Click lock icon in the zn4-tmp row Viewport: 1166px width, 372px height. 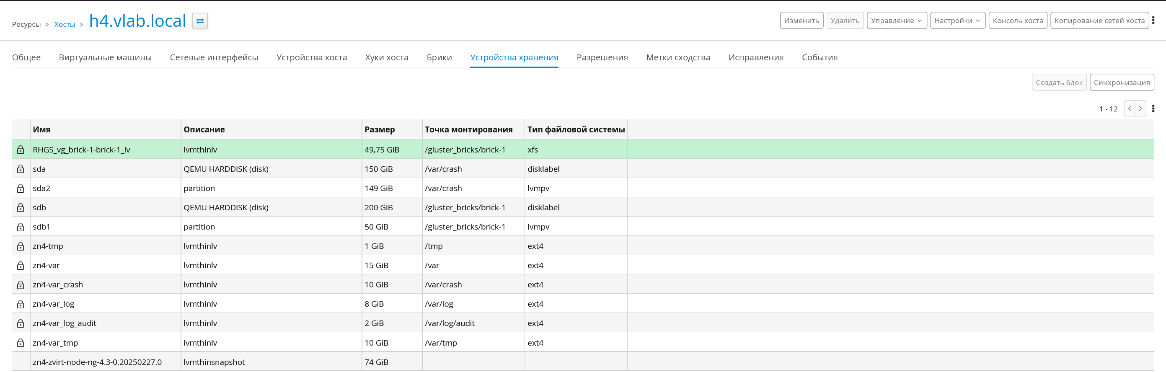click(21, 246)
